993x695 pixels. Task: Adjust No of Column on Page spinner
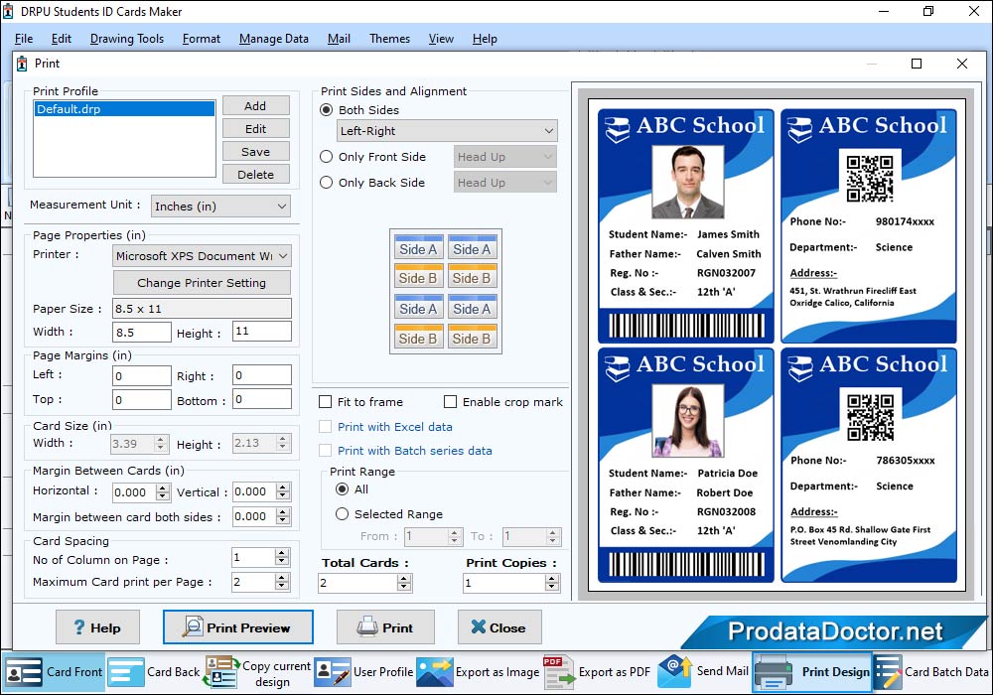282,557
